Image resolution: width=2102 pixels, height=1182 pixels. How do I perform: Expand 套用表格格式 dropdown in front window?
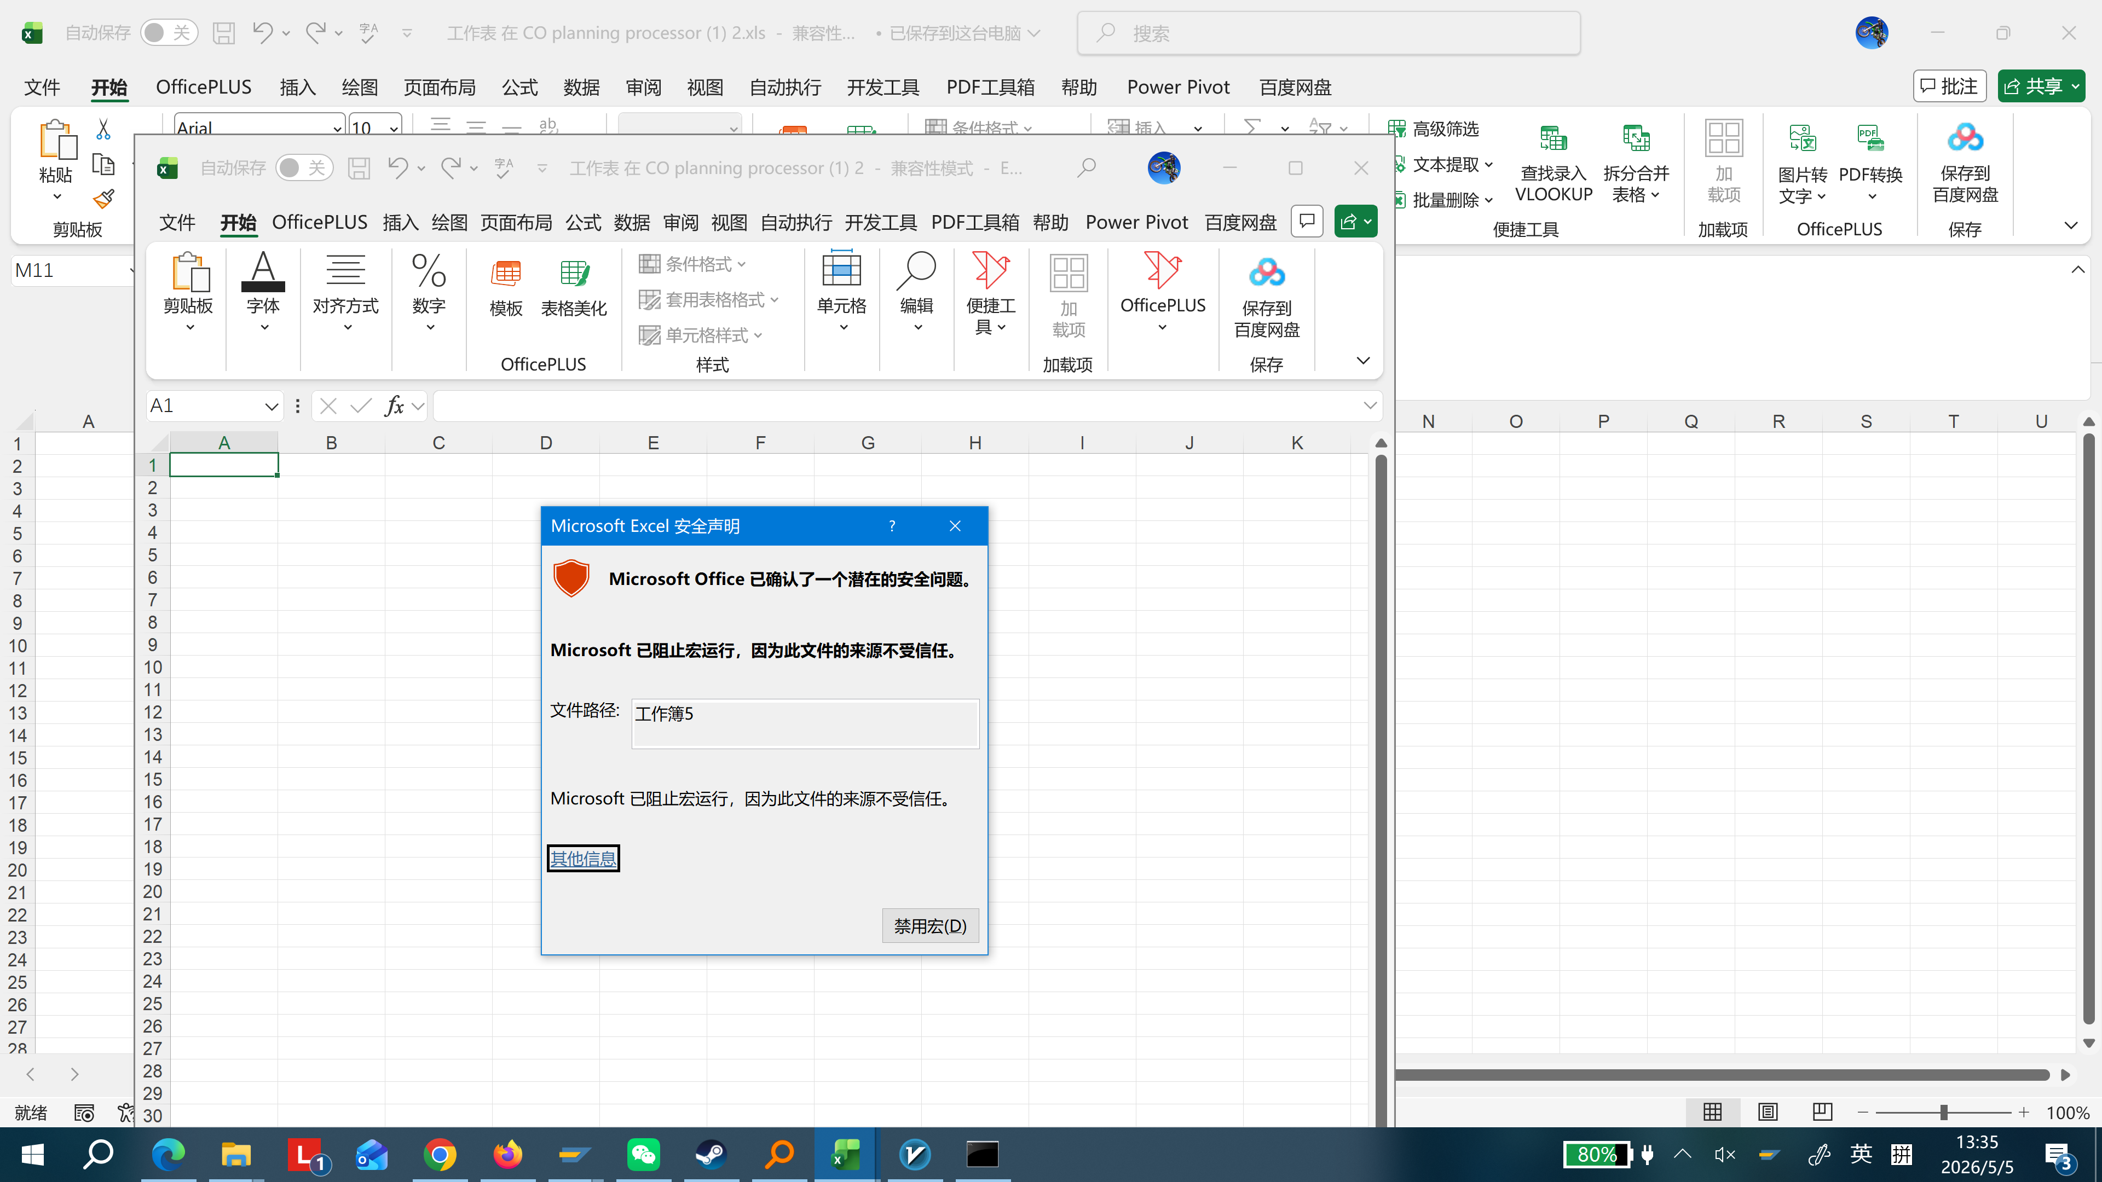coord(708,299)
